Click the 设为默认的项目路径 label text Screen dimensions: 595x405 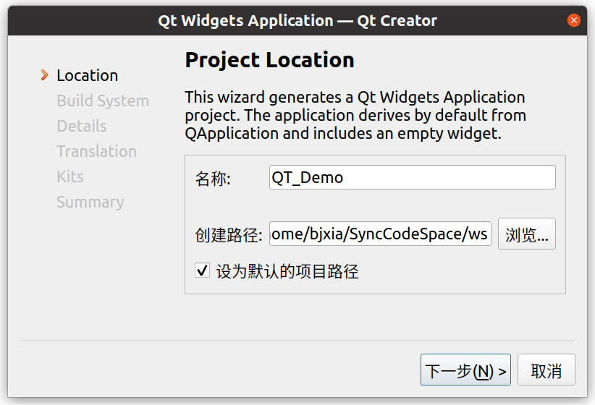(287, 272)
